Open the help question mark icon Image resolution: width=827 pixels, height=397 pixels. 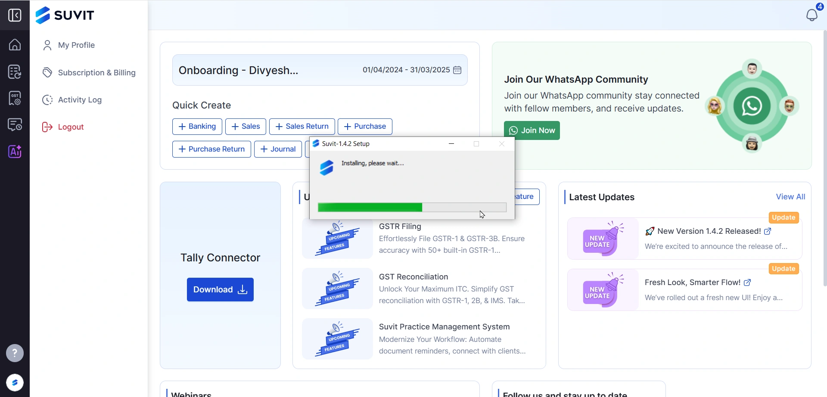(x=15, y=353)
